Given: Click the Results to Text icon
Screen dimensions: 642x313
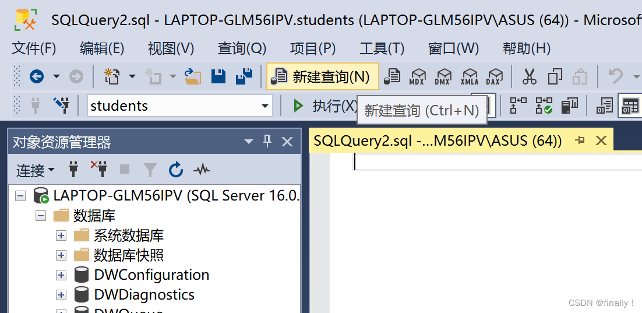Looking at the screenshot, I should pyautogui.click(x=605, y=105).
